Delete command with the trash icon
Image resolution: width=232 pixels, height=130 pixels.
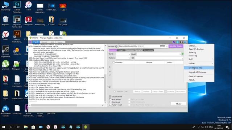[109, 87]
